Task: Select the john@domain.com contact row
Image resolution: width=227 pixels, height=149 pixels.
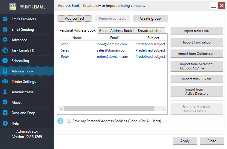Action: coord(112,44)
